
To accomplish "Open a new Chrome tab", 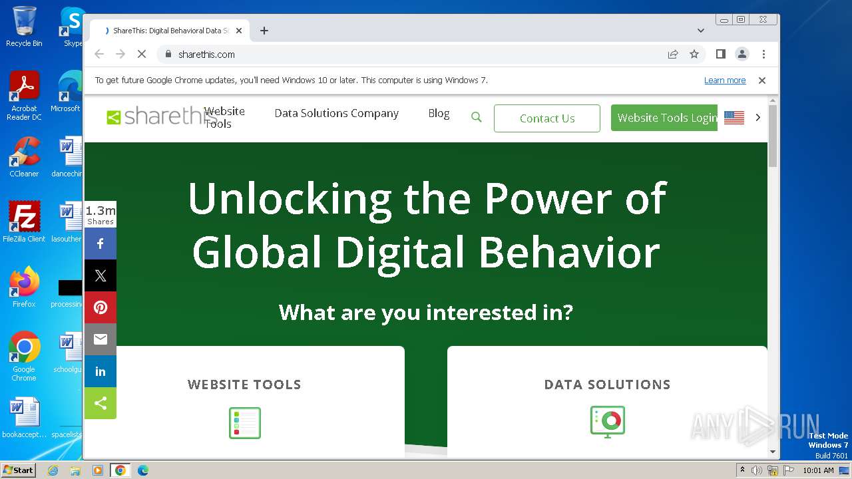I will click(x=264, y=31).
